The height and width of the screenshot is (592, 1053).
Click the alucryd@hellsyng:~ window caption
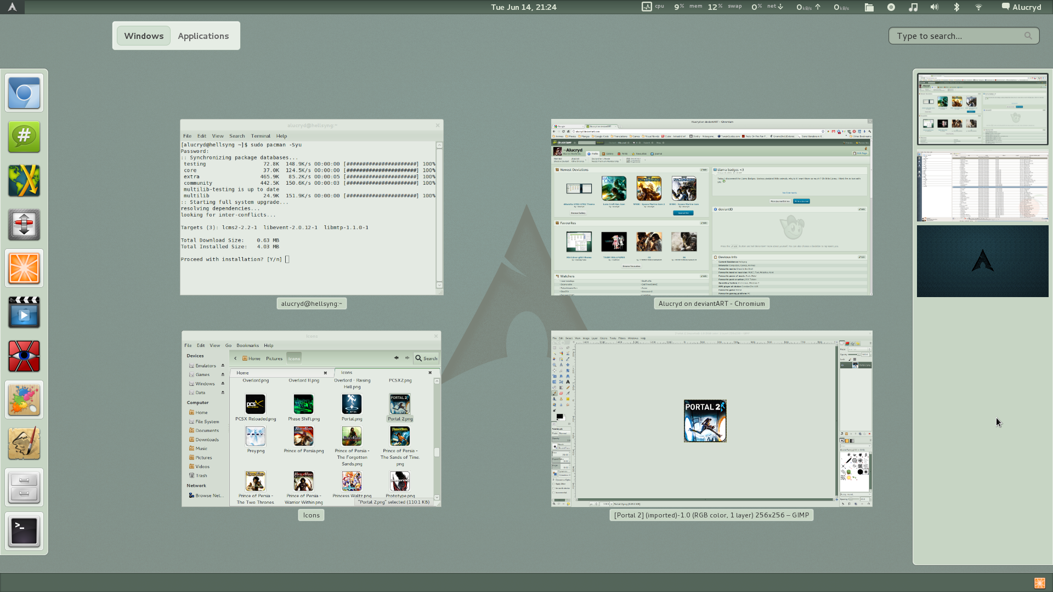point(312,304)
